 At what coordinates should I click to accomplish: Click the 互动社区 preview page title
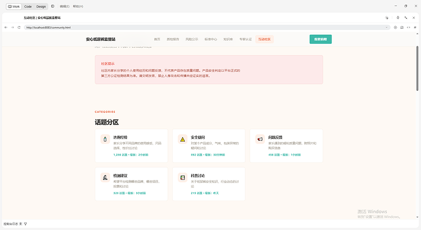pos(42,18)
